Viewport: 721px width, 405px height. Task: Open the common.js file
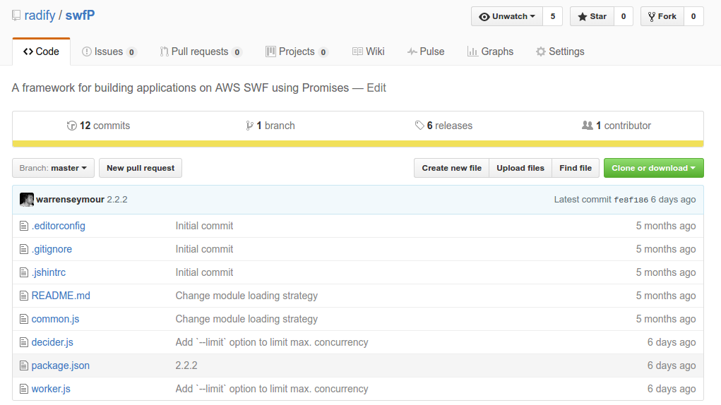[x=55, y=319]
